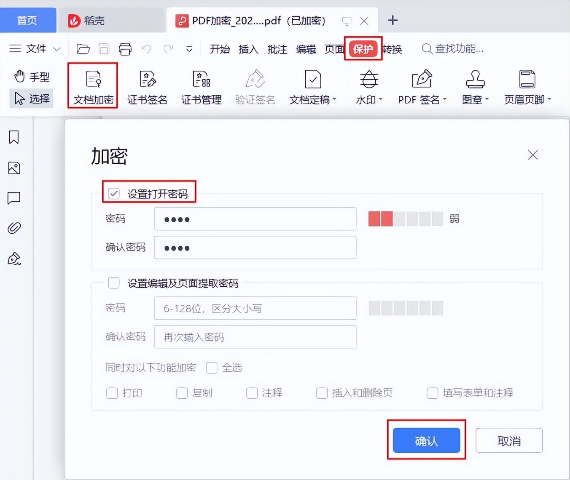This screenshot has height=480, width=570.
Task: Click the open folder icon
Action: [x=83, y=49]
